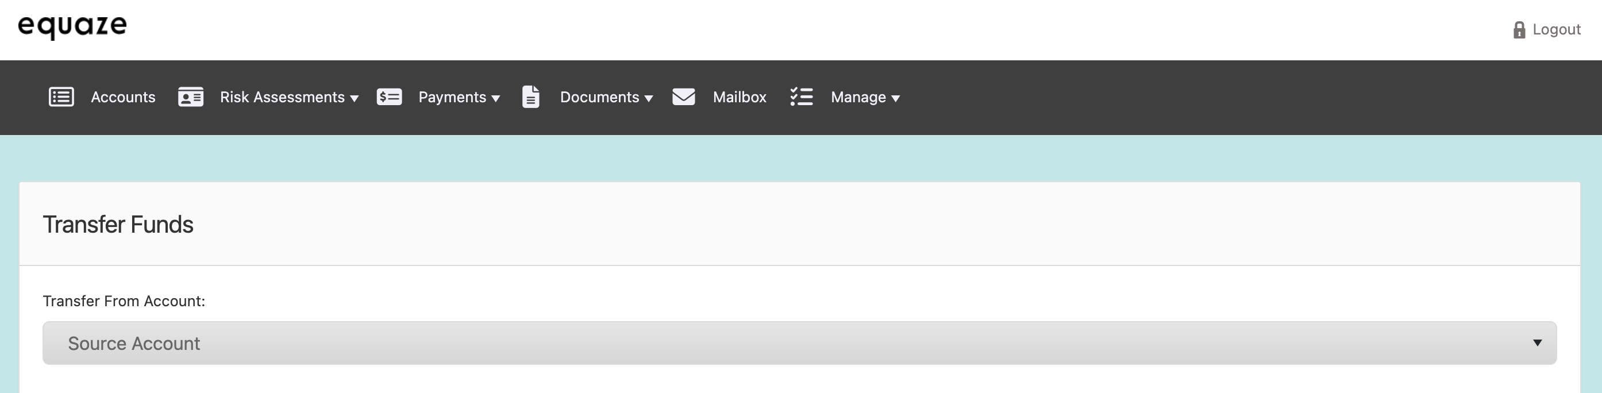Viewport: 1602px width, 393px height.
Task: Expand the Documents dropdown arrow
Action: (x=649, y=98)
